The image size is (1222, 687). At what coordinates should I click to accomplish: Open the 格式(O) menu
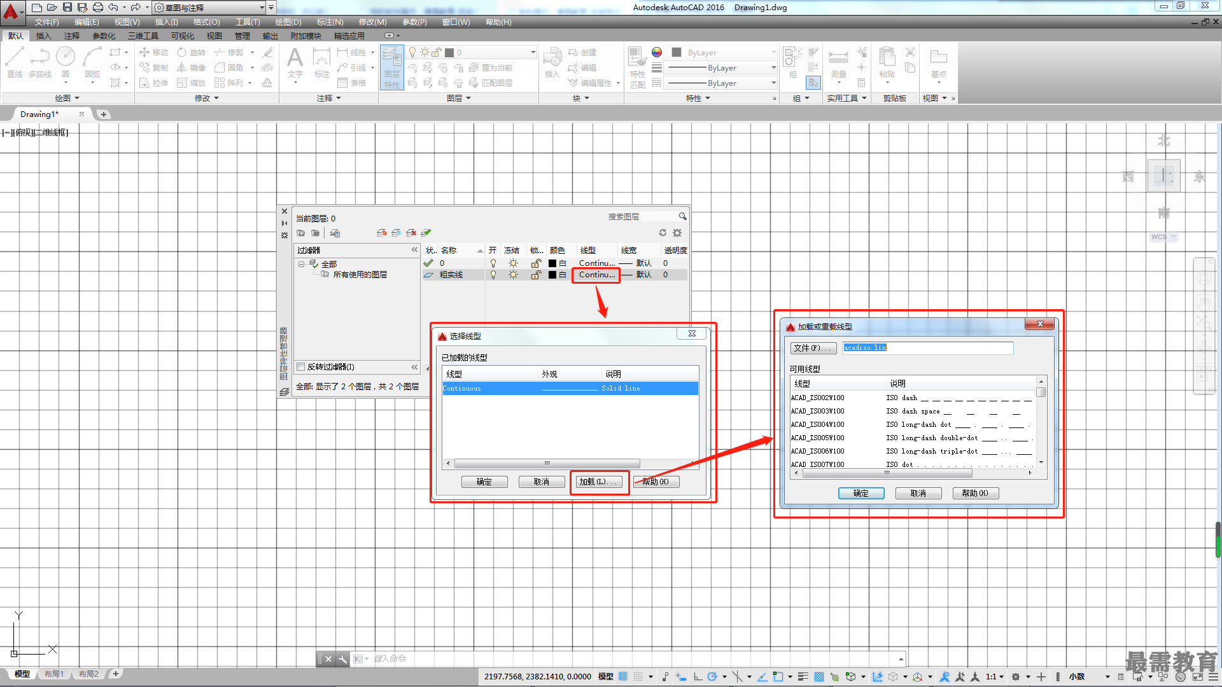point(207,22)
